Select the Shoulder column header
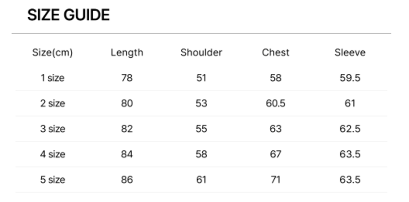The height and width of the screenshot is (202, 409). click(x=201, y=53)
